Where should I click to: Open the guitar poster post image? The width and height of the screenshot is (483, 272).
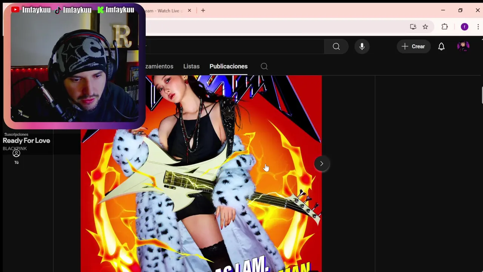[201, 173]
